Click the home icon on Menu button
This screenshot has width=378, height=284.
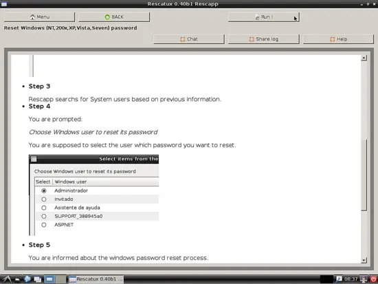point(32,17)
